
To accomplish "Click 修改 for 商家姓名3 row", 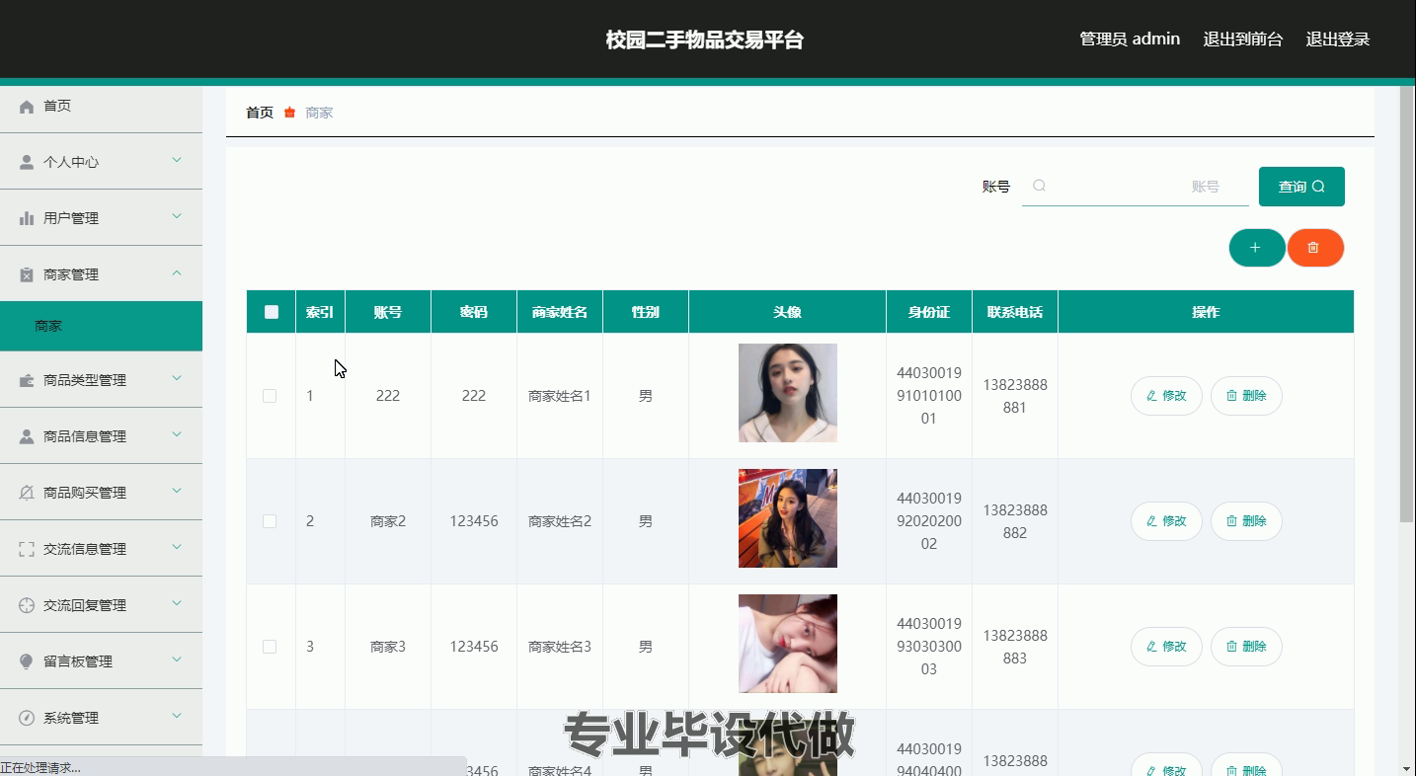I will (x=1166, y=647).
